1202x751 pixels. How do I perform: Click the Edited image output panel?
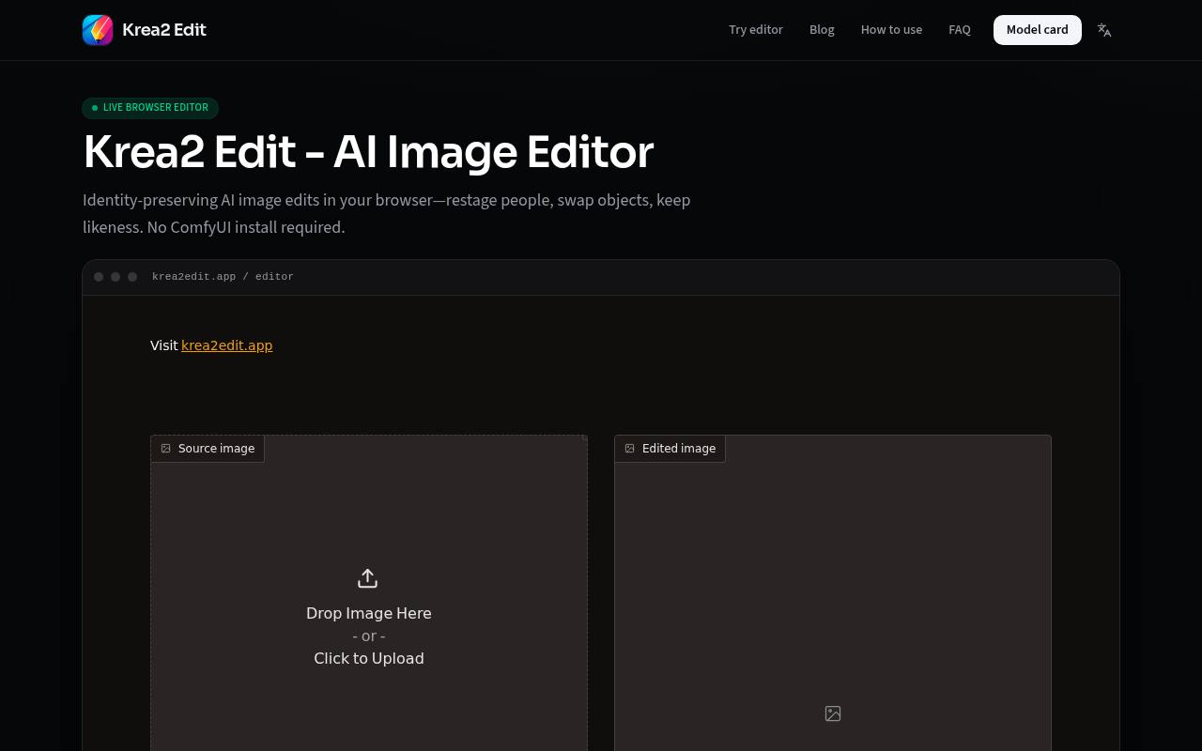(x=833, y=593)
